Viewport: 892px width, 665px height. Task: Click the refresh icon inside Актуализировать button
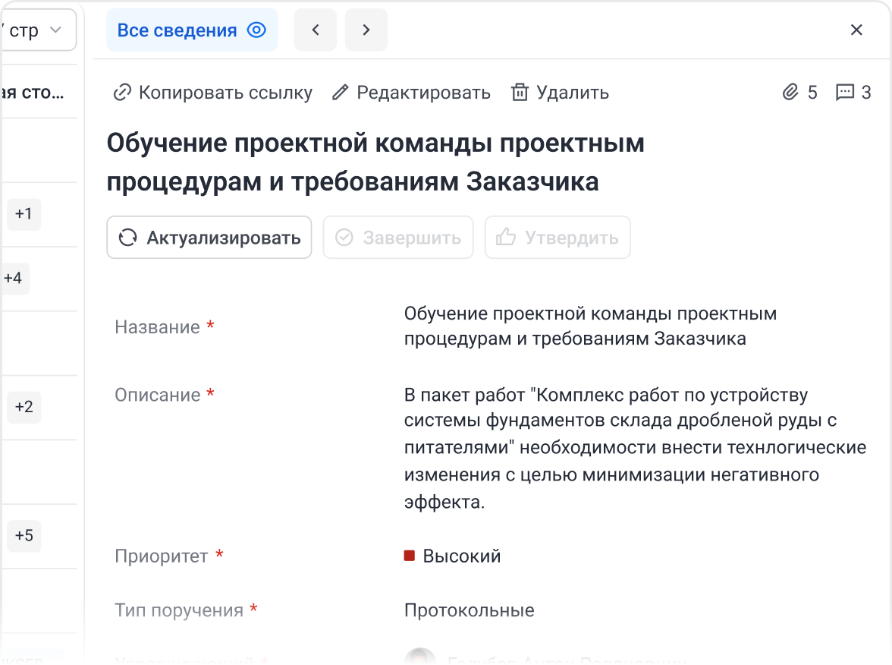point(127,237)
